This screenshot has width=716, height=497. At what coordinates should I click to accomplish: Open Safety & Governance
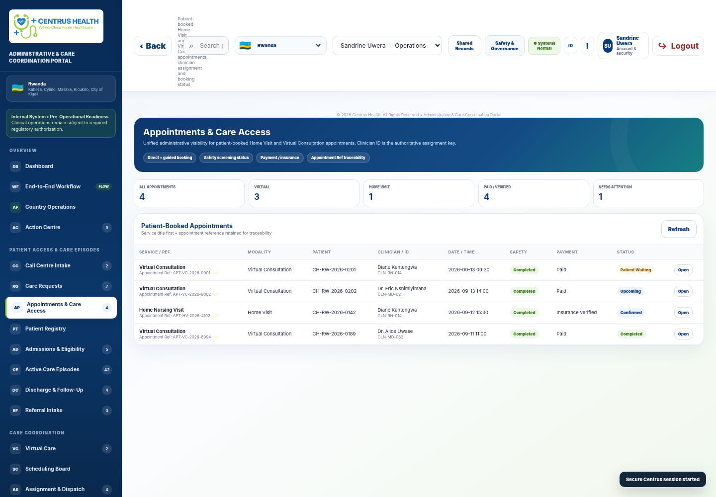[505, 46]
